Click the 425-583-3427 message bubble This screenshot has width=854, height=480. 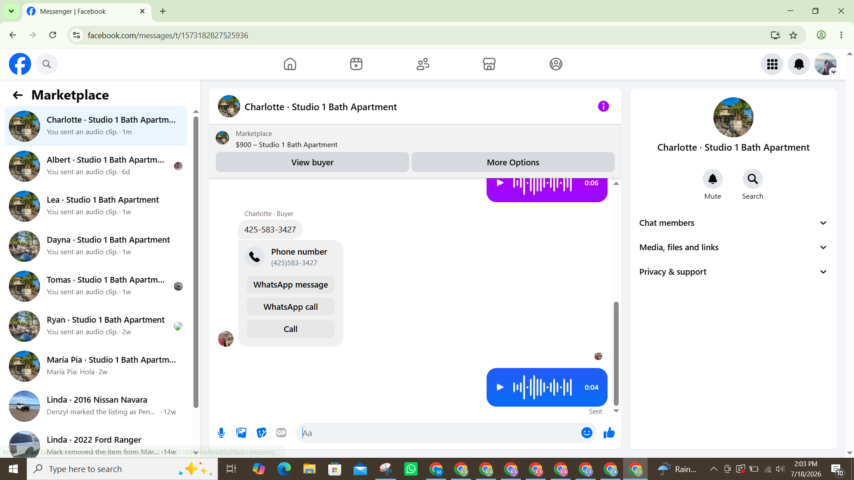click(270, 229)
